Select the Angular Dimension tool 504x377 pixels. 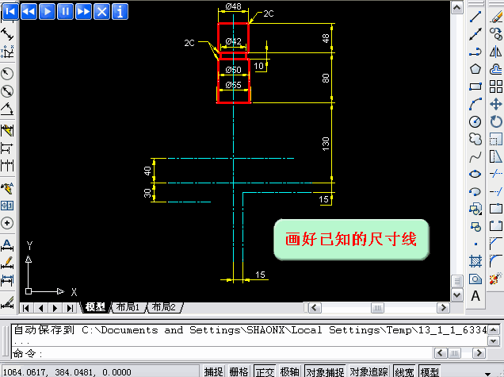(x=7, y=109)
